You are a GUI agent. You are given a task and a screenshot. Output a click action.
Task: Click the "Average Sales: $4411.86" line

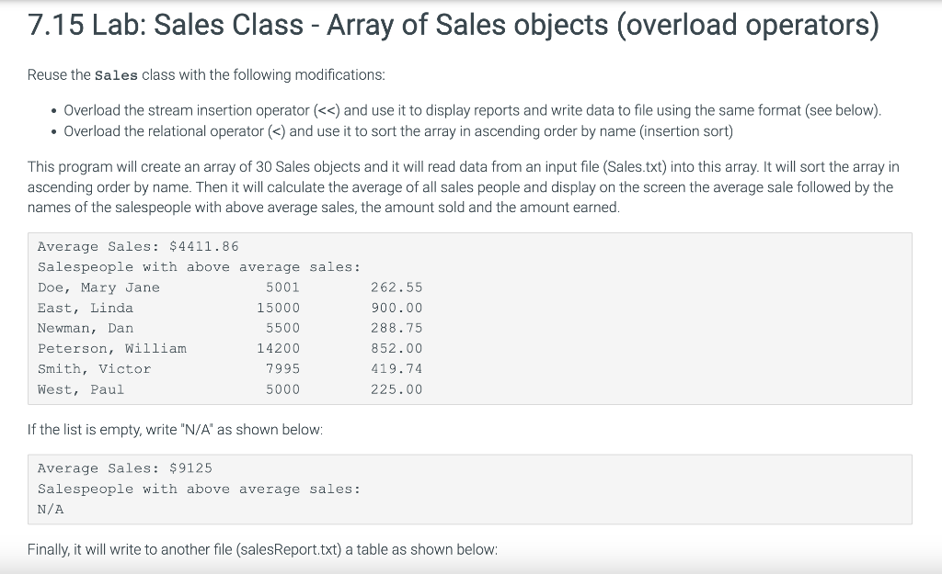(x=138, y=246)
